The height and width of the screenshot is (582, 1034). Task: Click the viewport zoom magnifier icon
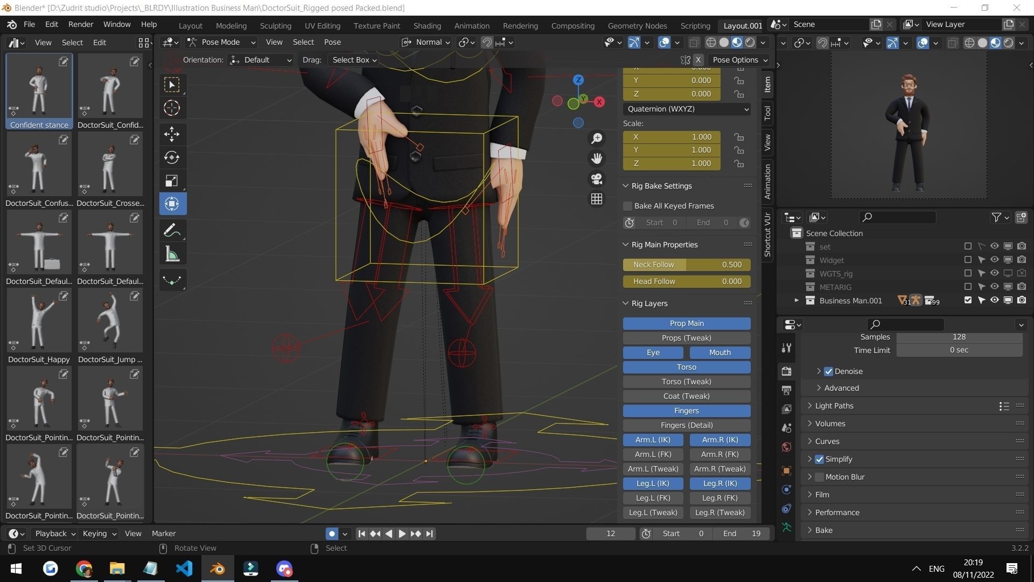point(597,138)
